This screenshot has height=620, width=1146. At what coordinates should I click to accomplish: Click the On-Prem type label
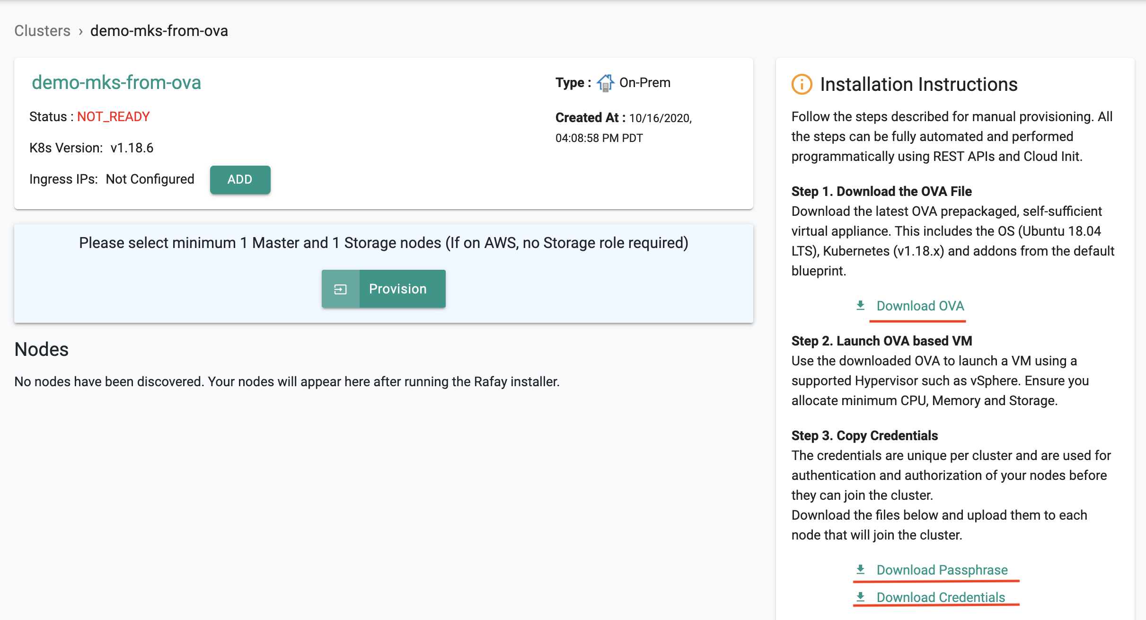point(645,82)
